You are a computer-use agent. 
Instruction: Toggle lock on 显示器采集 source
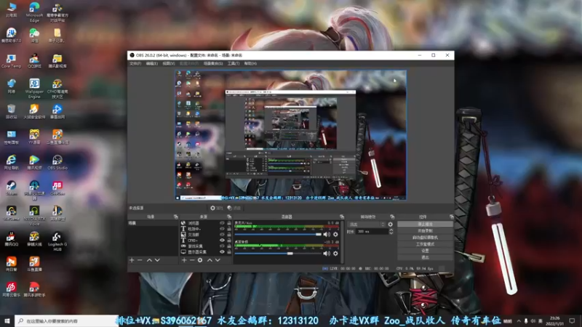click(x=229, y=251)
